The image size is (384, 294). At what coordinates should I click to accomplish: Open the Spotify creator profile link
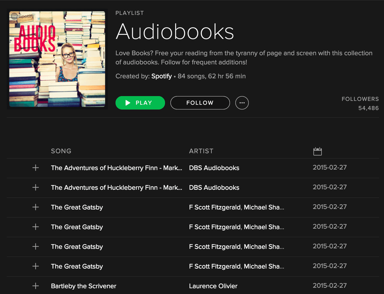[x=161, y=76]
